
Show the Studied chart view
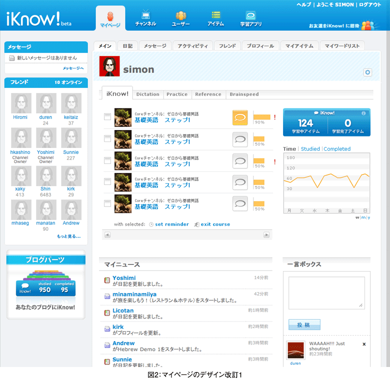point(310,149)
